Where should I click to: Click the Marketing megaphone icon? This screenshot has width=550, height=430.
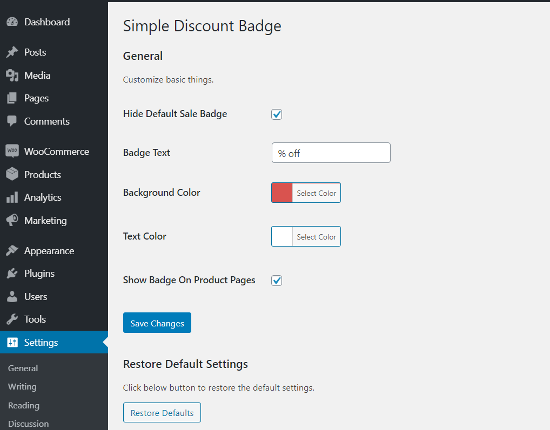pyautogui.click(x=12, y=221)
